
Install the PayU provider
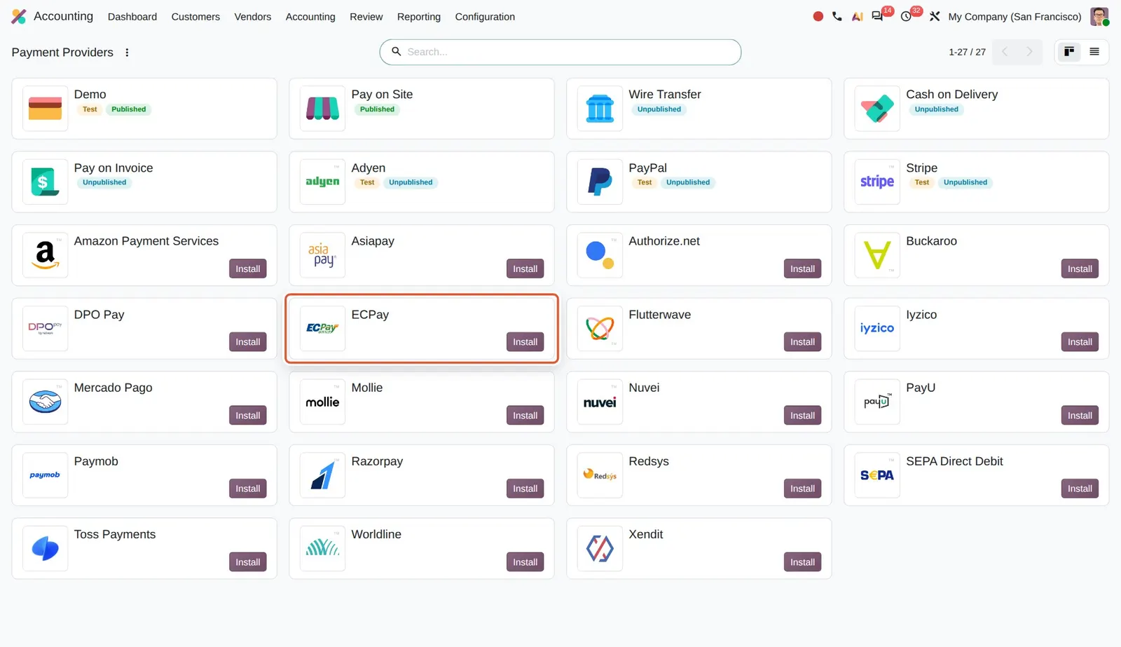[x=1080, y=415]
